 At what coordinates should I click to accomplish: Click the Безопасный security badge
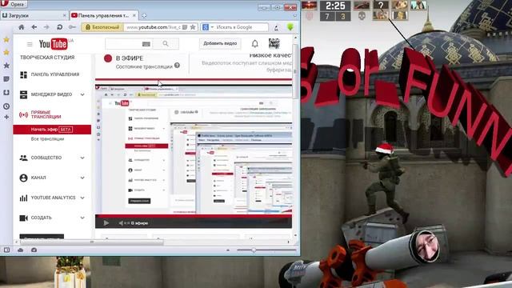point(102,27)
